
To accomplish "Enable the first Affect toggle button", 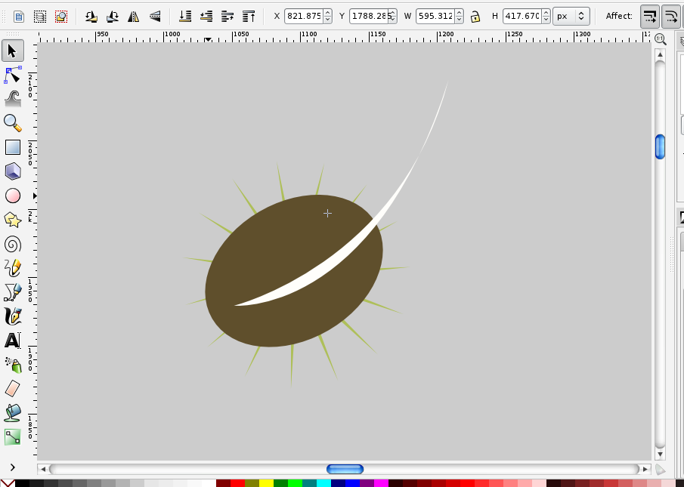I will tap(650, 15).
